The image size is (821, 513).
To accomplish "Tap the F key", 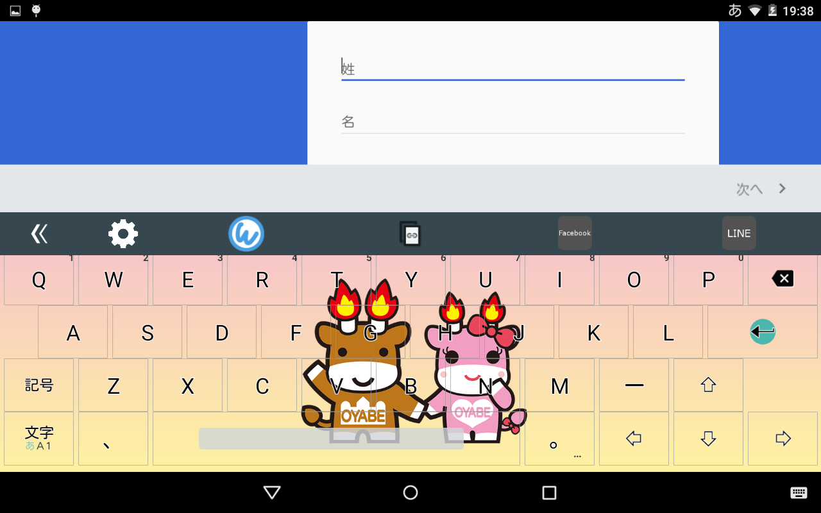I will 296,332.
